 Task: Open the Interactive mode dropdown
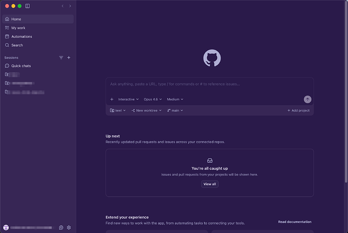pos(128,99)
